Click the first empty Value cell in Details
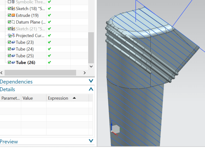This screenshot has width=205, height=148. pos(34,105)
